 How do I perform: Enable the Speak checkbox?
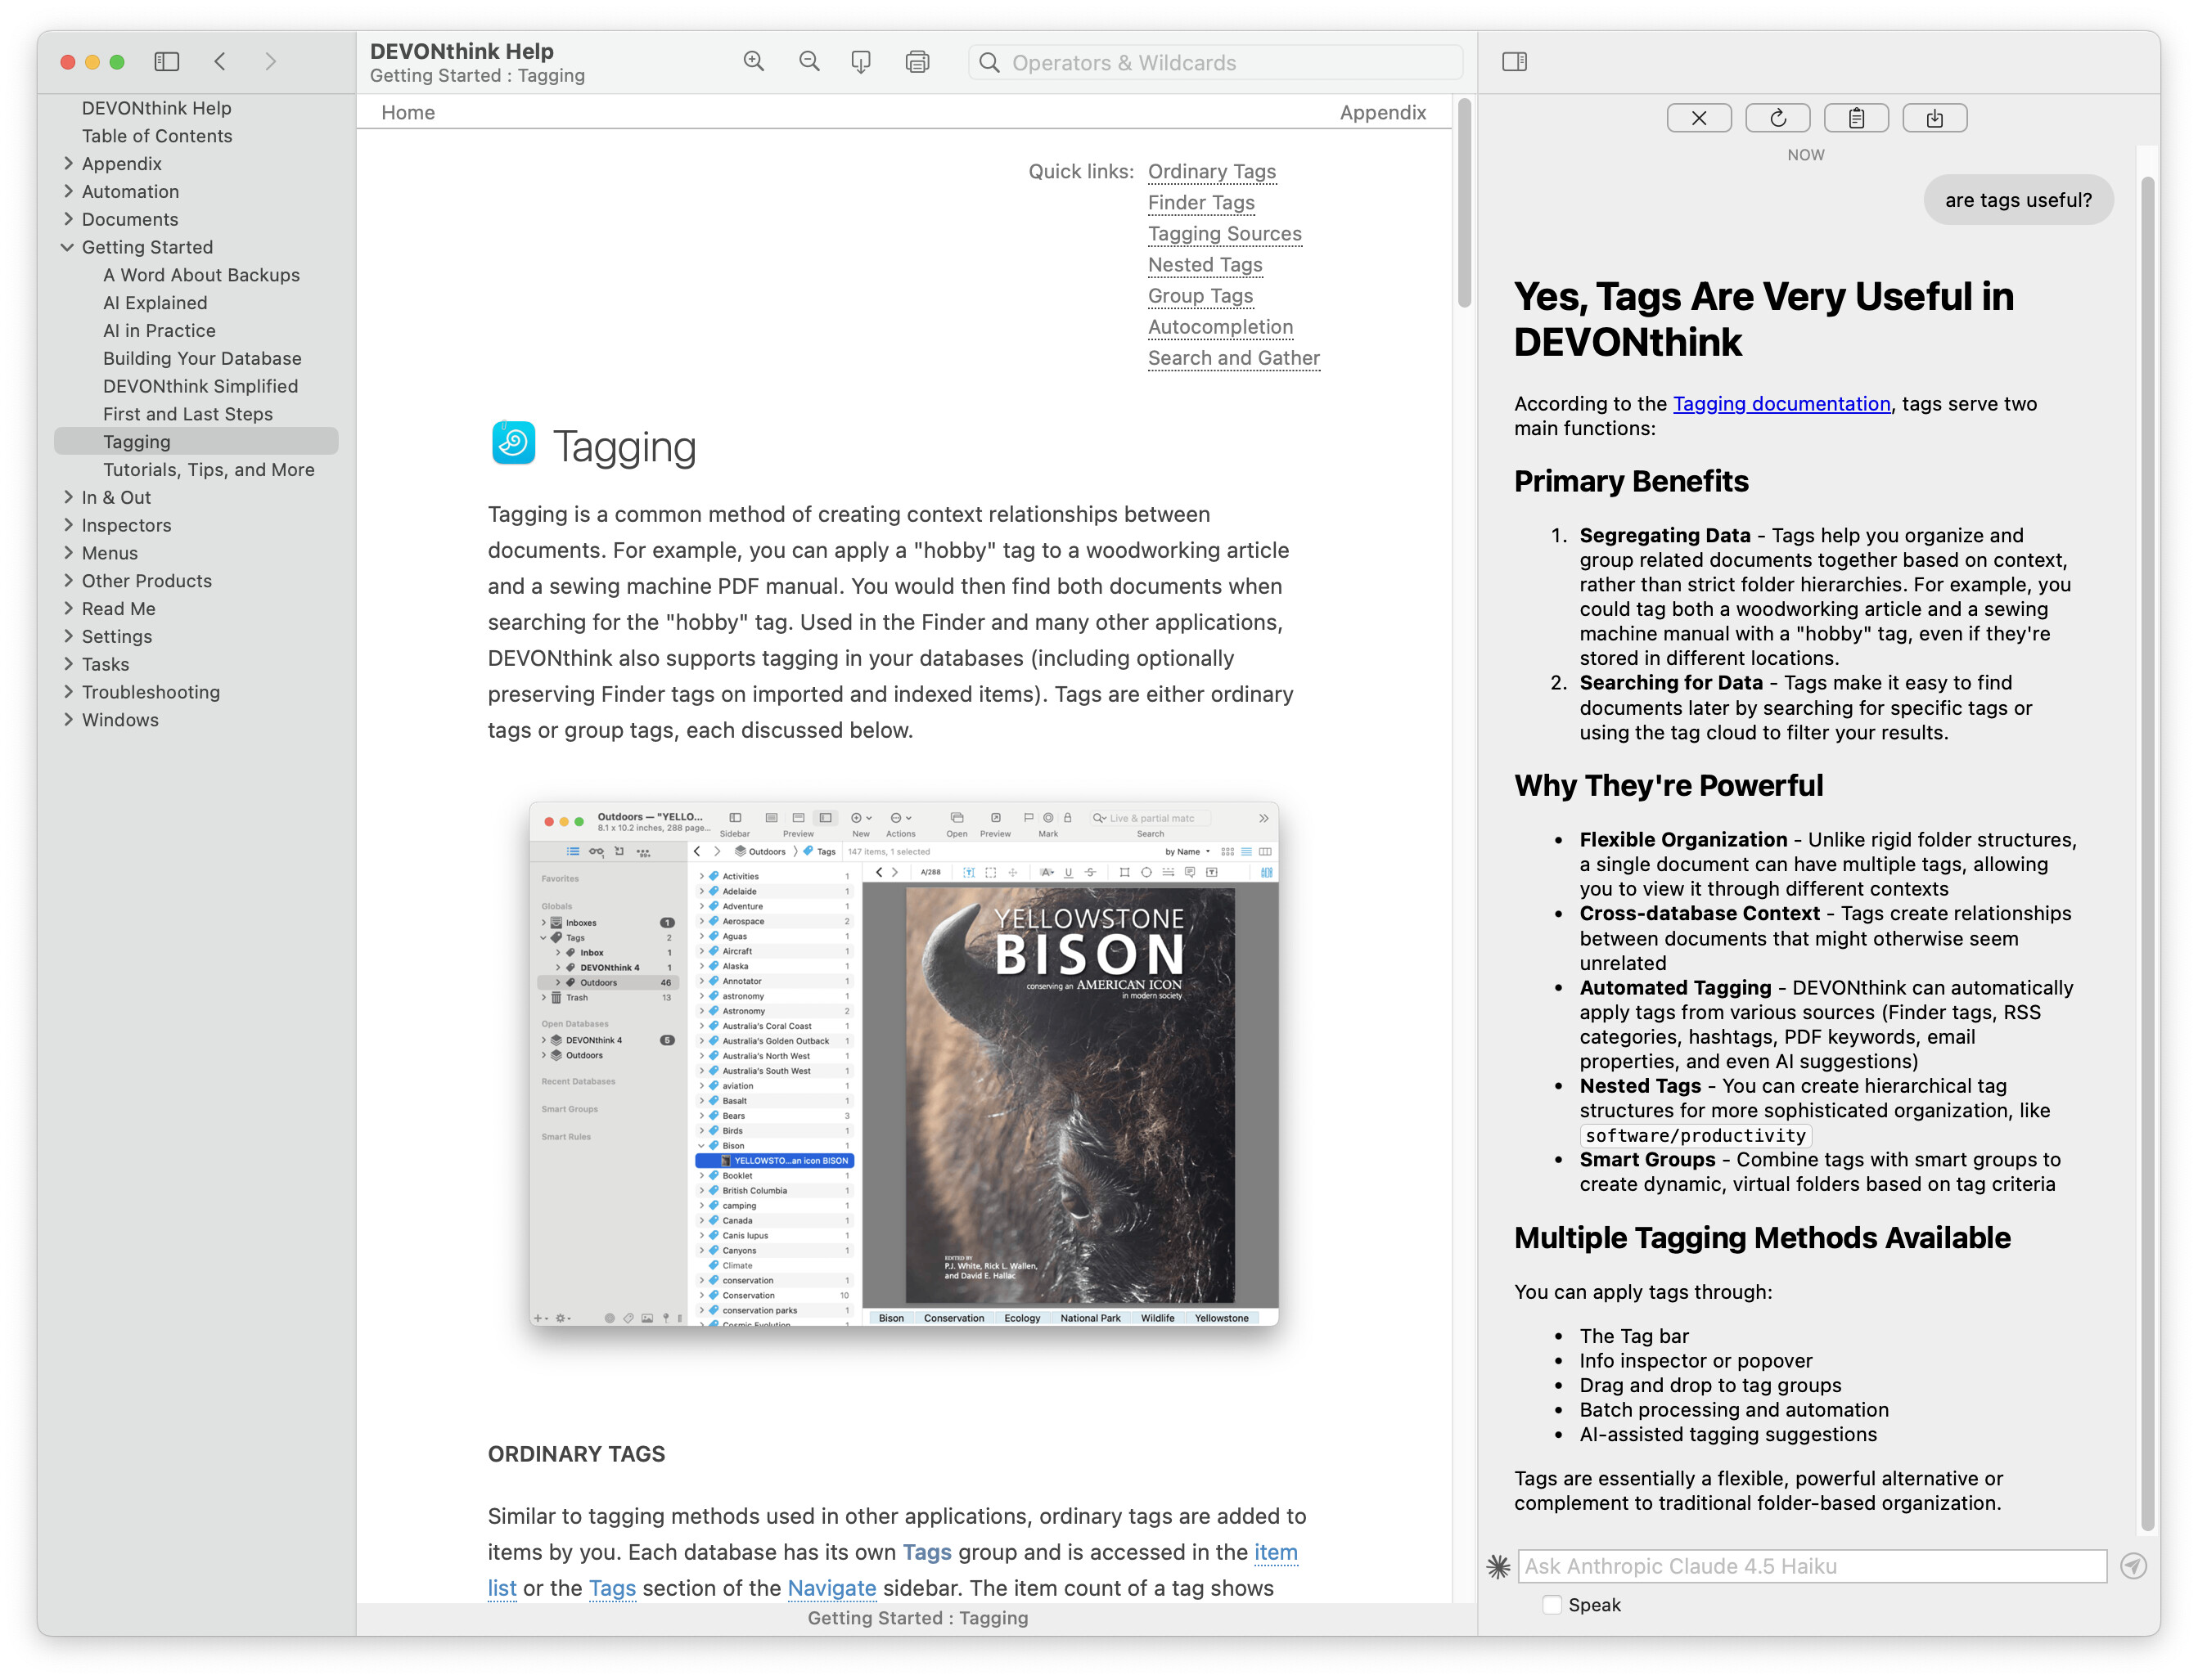(1552, 1605)
